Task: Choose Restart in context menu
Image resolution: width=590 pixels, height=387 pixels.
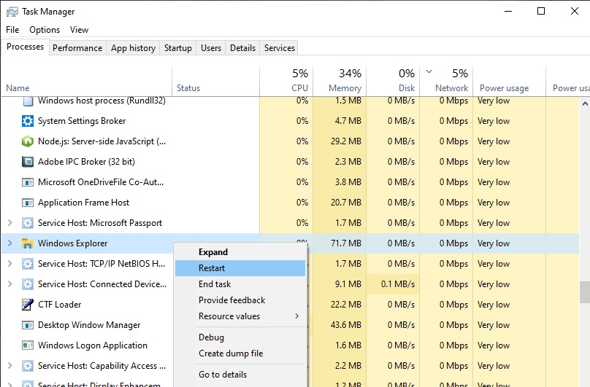Action: tap(240, 268)
